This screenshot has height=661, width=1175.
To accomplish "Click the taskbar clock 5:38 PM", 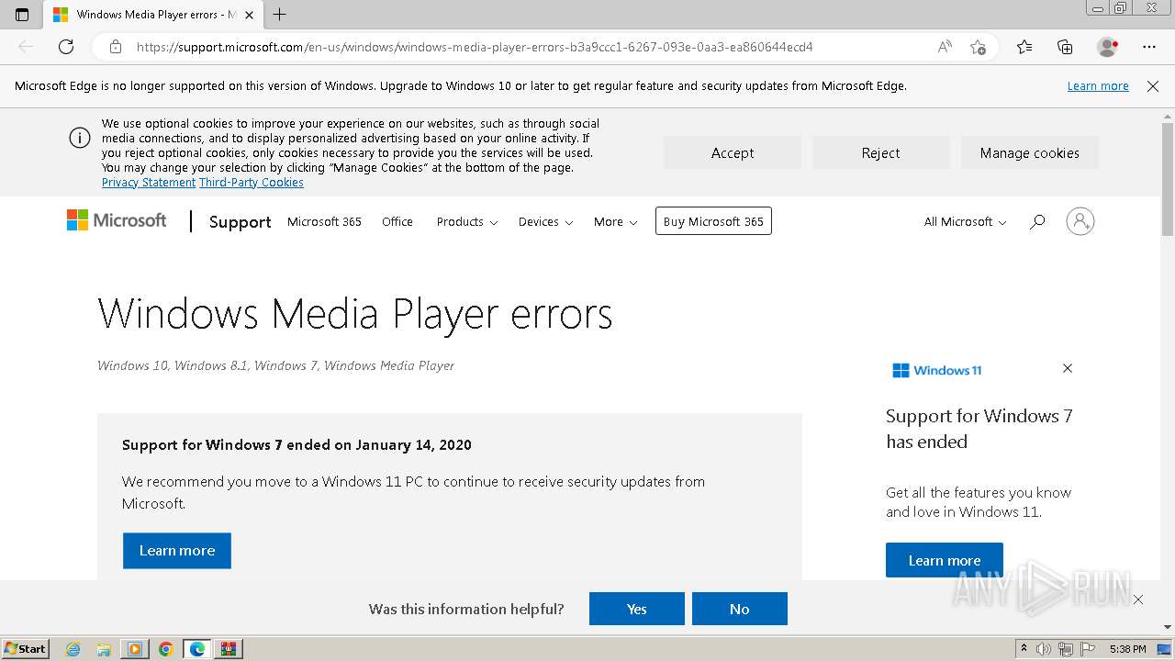I will [1127, 649].
